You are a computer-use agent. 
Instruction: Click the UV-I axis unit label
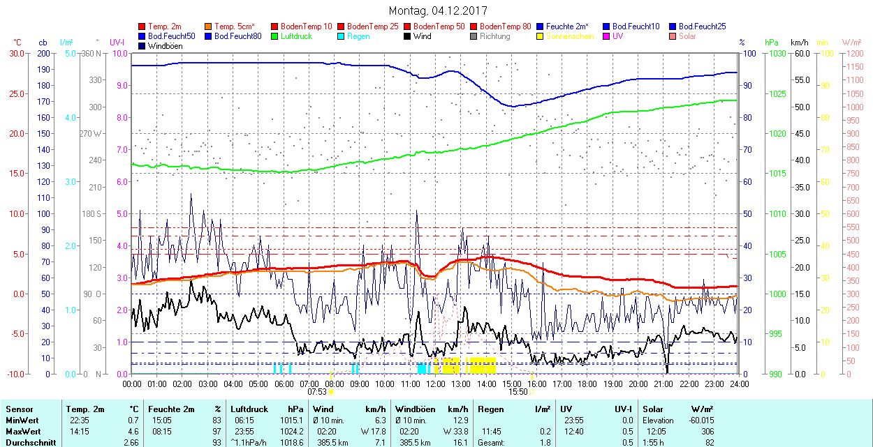click(x=117, y=43)
